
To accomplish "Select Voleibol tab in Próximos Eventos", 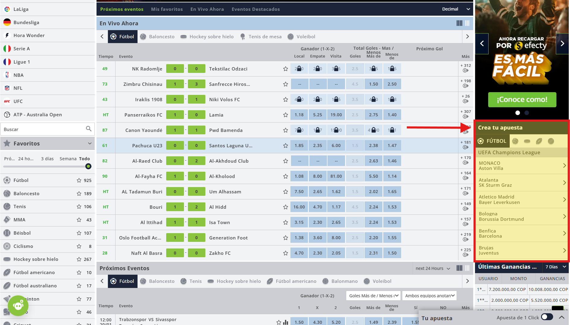I will (x=378, y=281).
